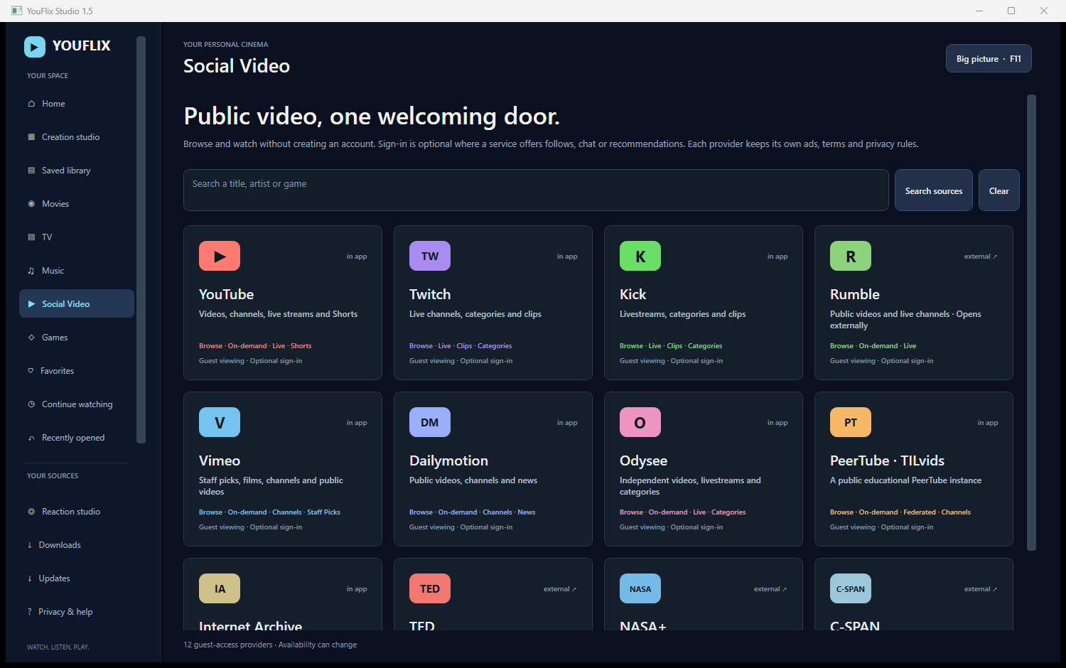Select the pink Odysee O icon
The image size is (1066, 668).
coord(640,422)
